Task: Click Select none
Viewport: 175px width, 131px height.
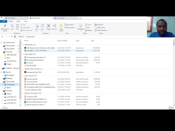Action: 100,28
